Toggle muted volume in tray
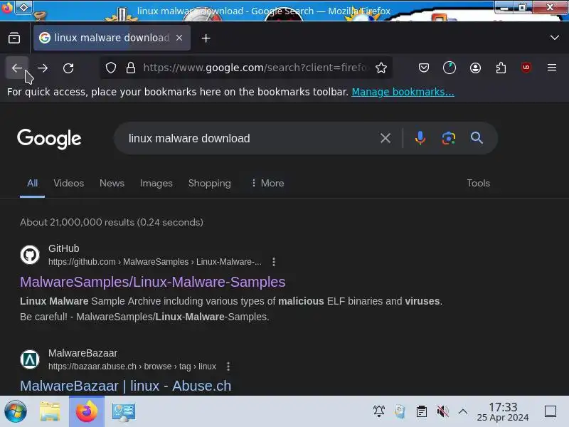The image size is (569, 427). [x=442, y=411]
